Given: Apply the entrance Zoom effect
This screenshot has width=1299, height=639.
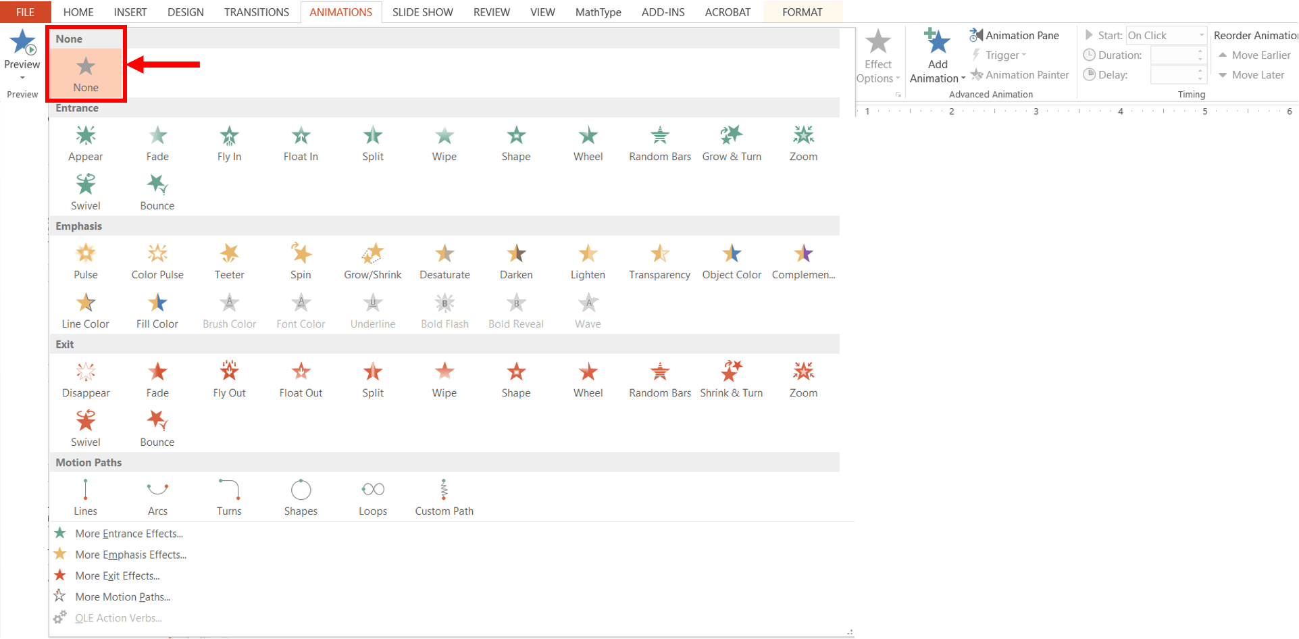Looking at the screenshot, I should 803,144.
